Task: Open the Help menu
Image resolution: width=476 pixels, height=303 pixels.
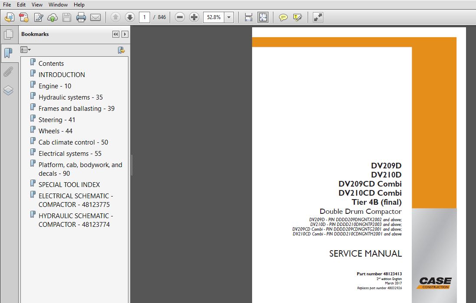Action: click(x=79, y=4)
